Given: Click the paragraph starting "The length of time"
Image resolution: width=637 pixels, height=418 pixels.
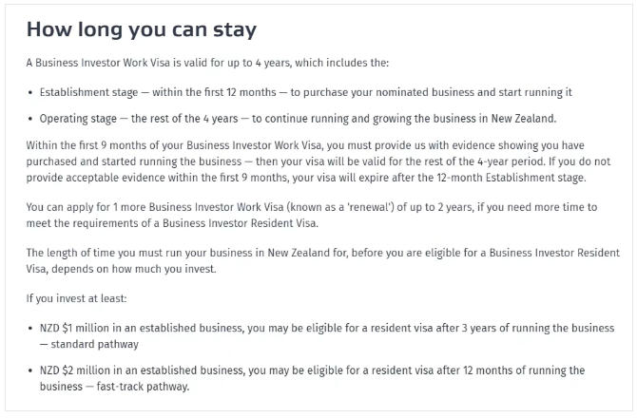Looking at the screenshot, I should [318, 259].
